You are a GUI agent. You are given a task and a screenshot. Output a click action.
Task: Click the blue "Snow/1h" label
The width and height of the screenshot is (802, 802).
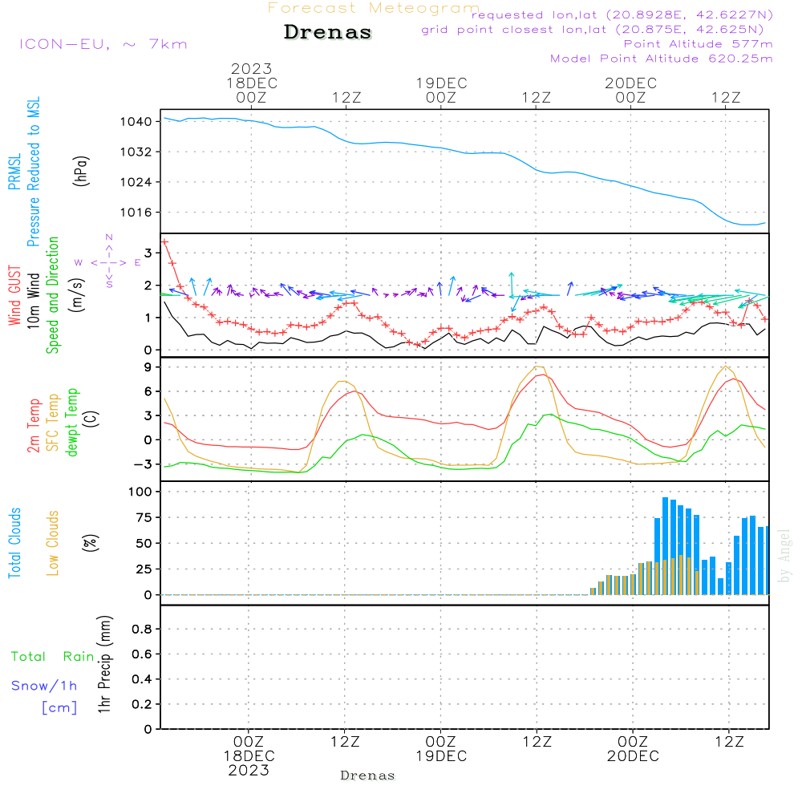44,686
